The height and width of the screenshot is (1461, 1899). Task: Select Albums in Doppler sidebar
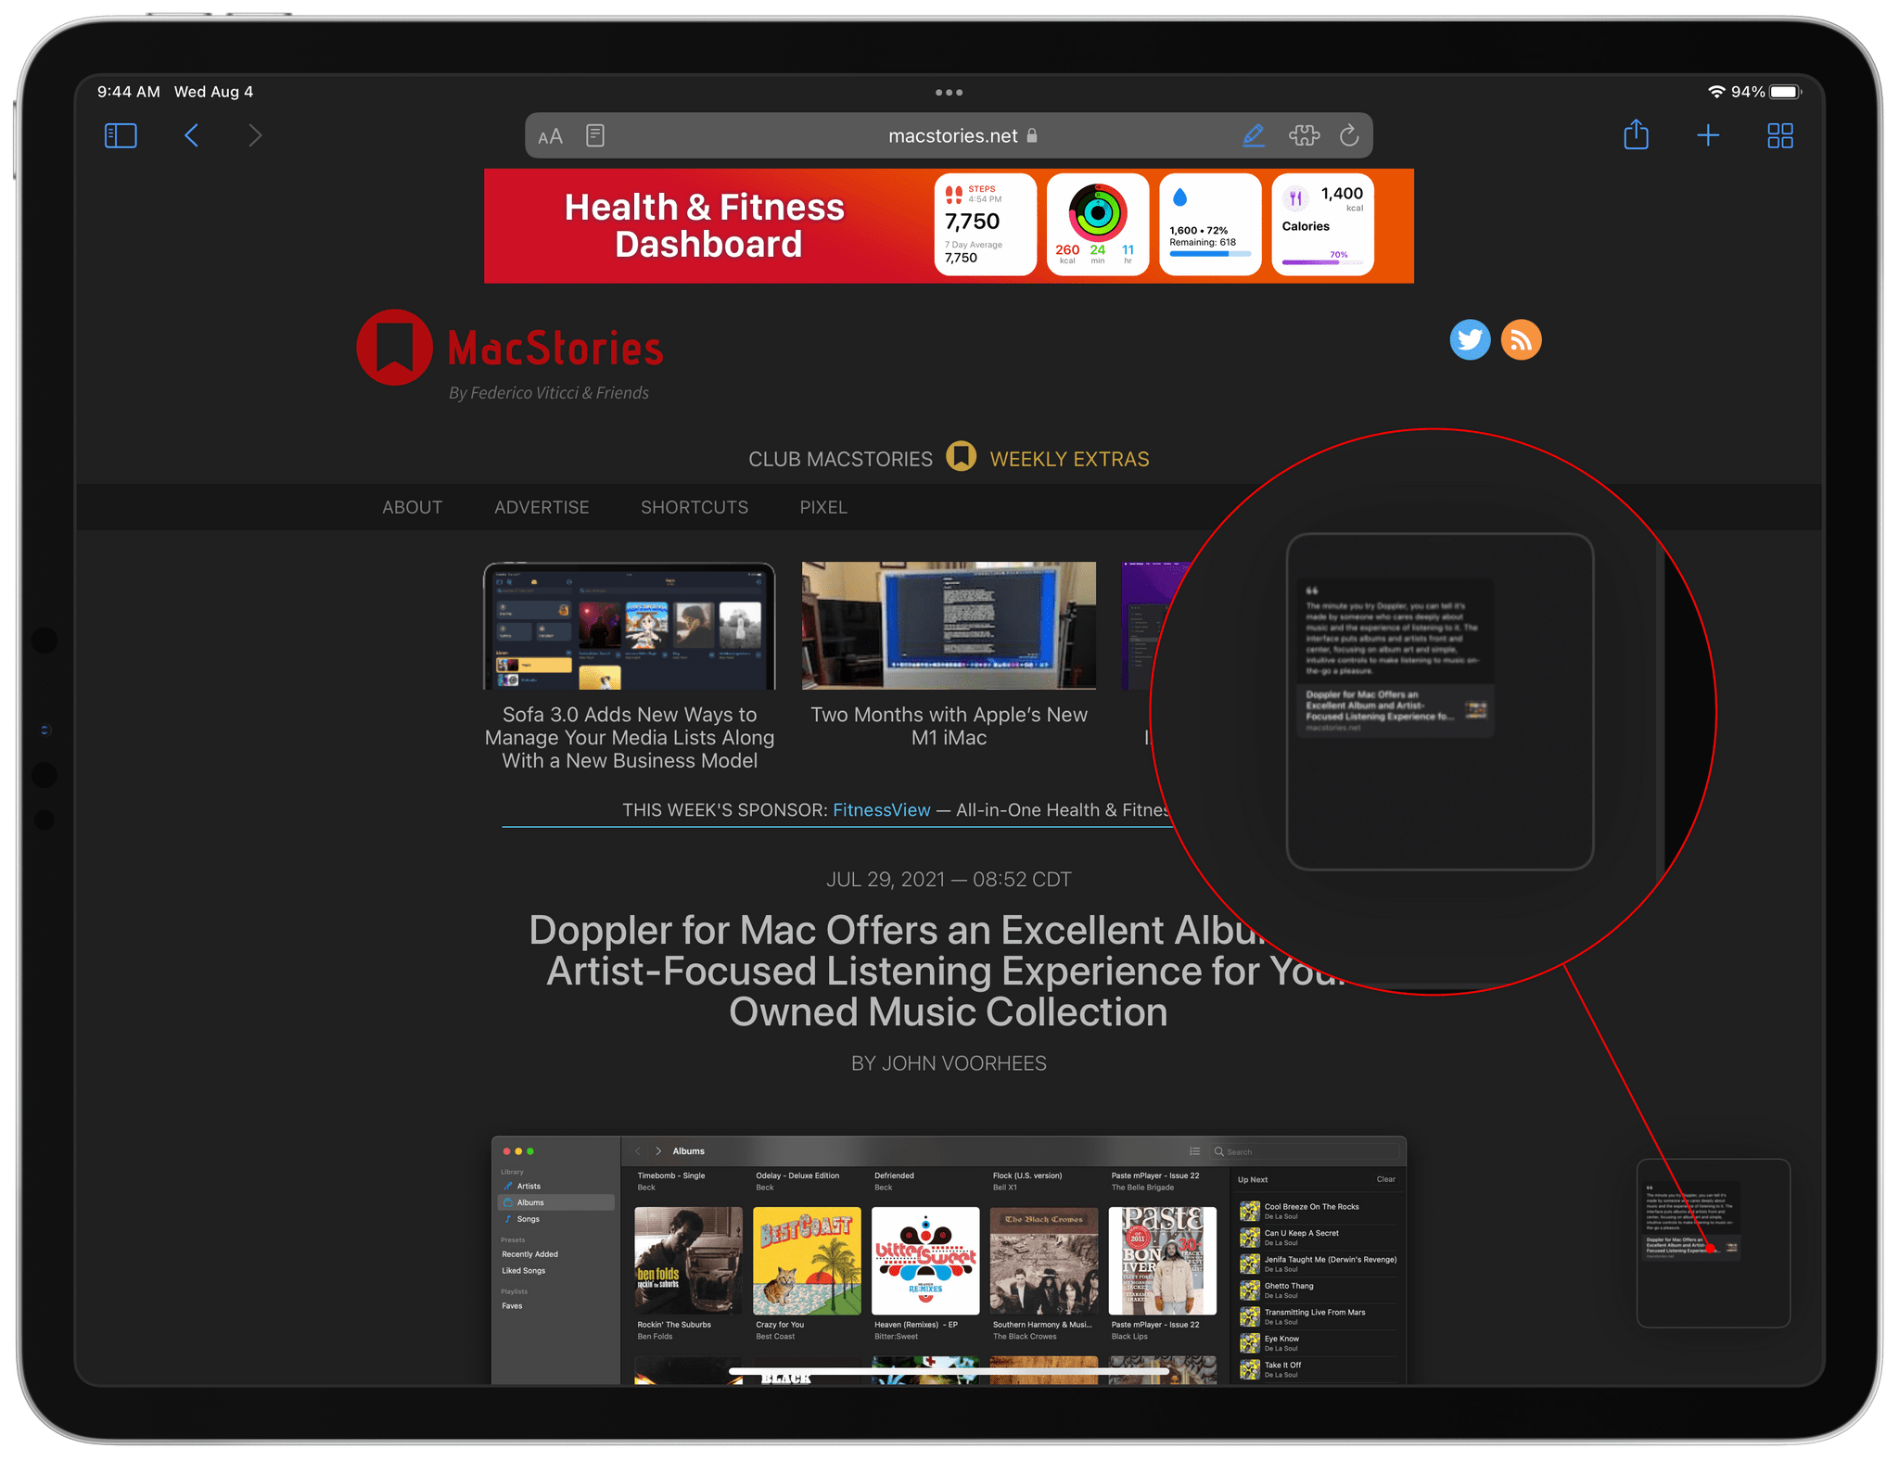pyautogui.click(x=556, y=1203)
